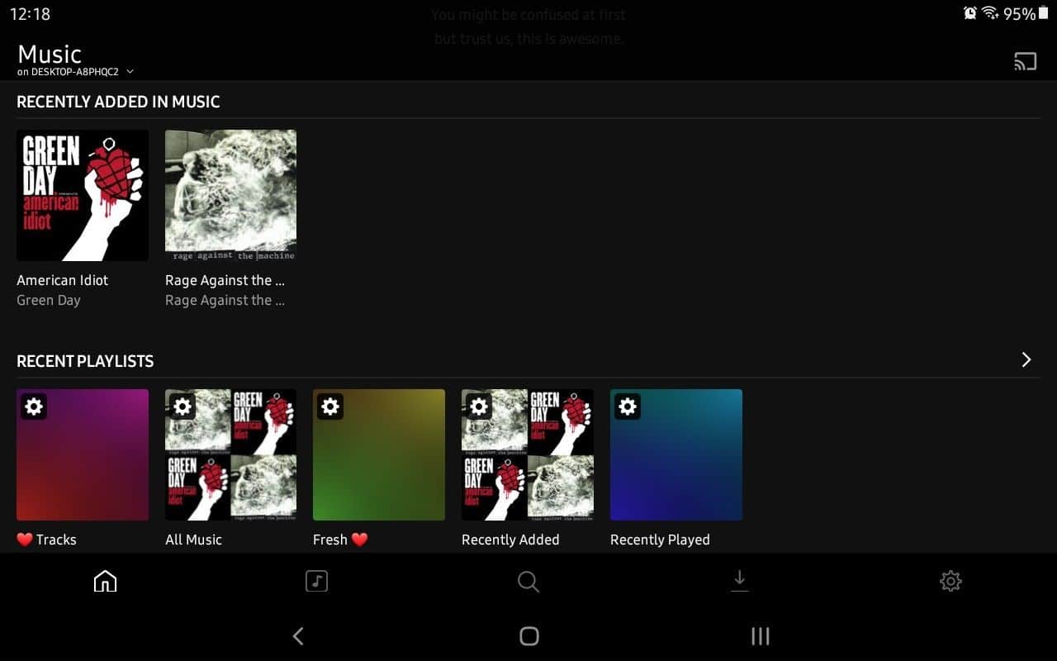
Task: Open Downloads via the download arrow icon
Action: tap(739, 581)
